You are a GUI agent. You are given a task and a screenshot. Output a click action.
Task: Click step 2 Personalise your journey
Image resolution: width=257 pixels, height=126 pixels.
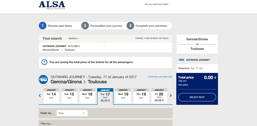[102, 26]
